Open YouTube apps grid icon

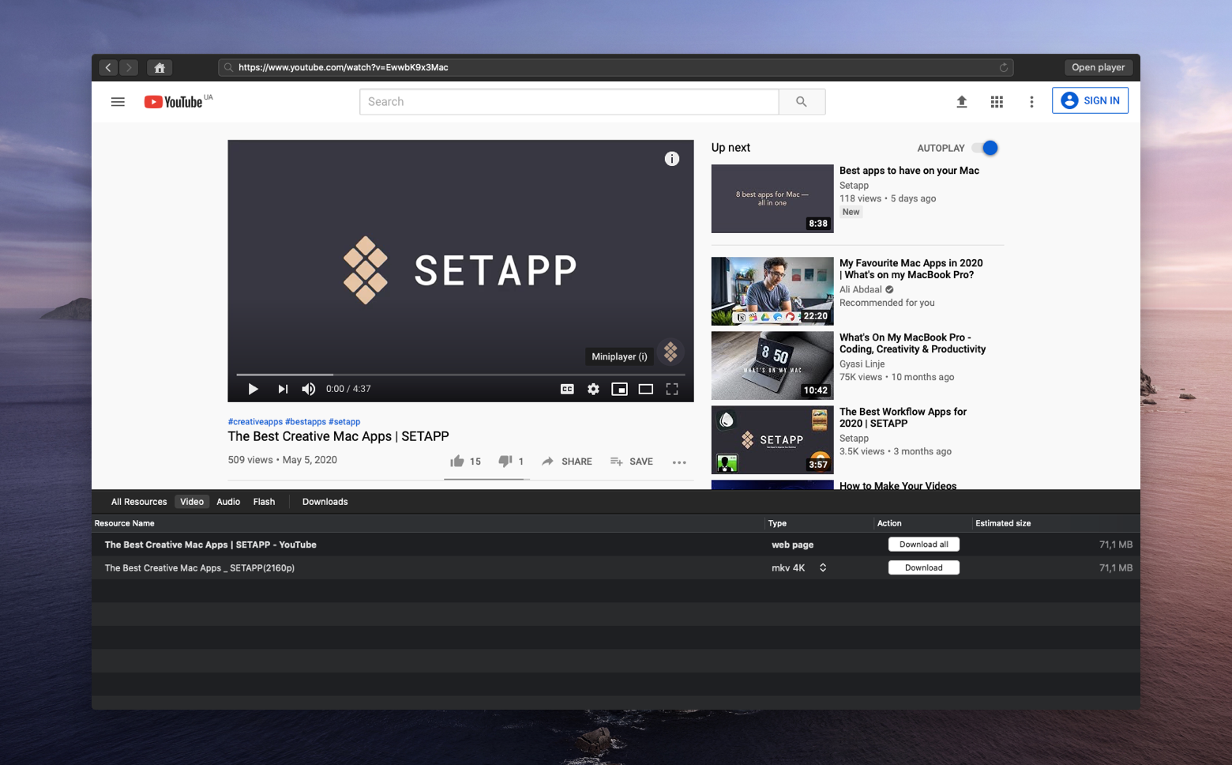[997, 102]
